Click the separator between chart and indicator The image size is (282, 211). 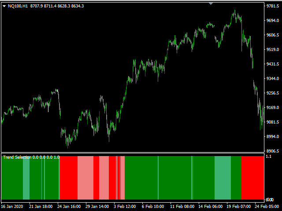[132, 153]
